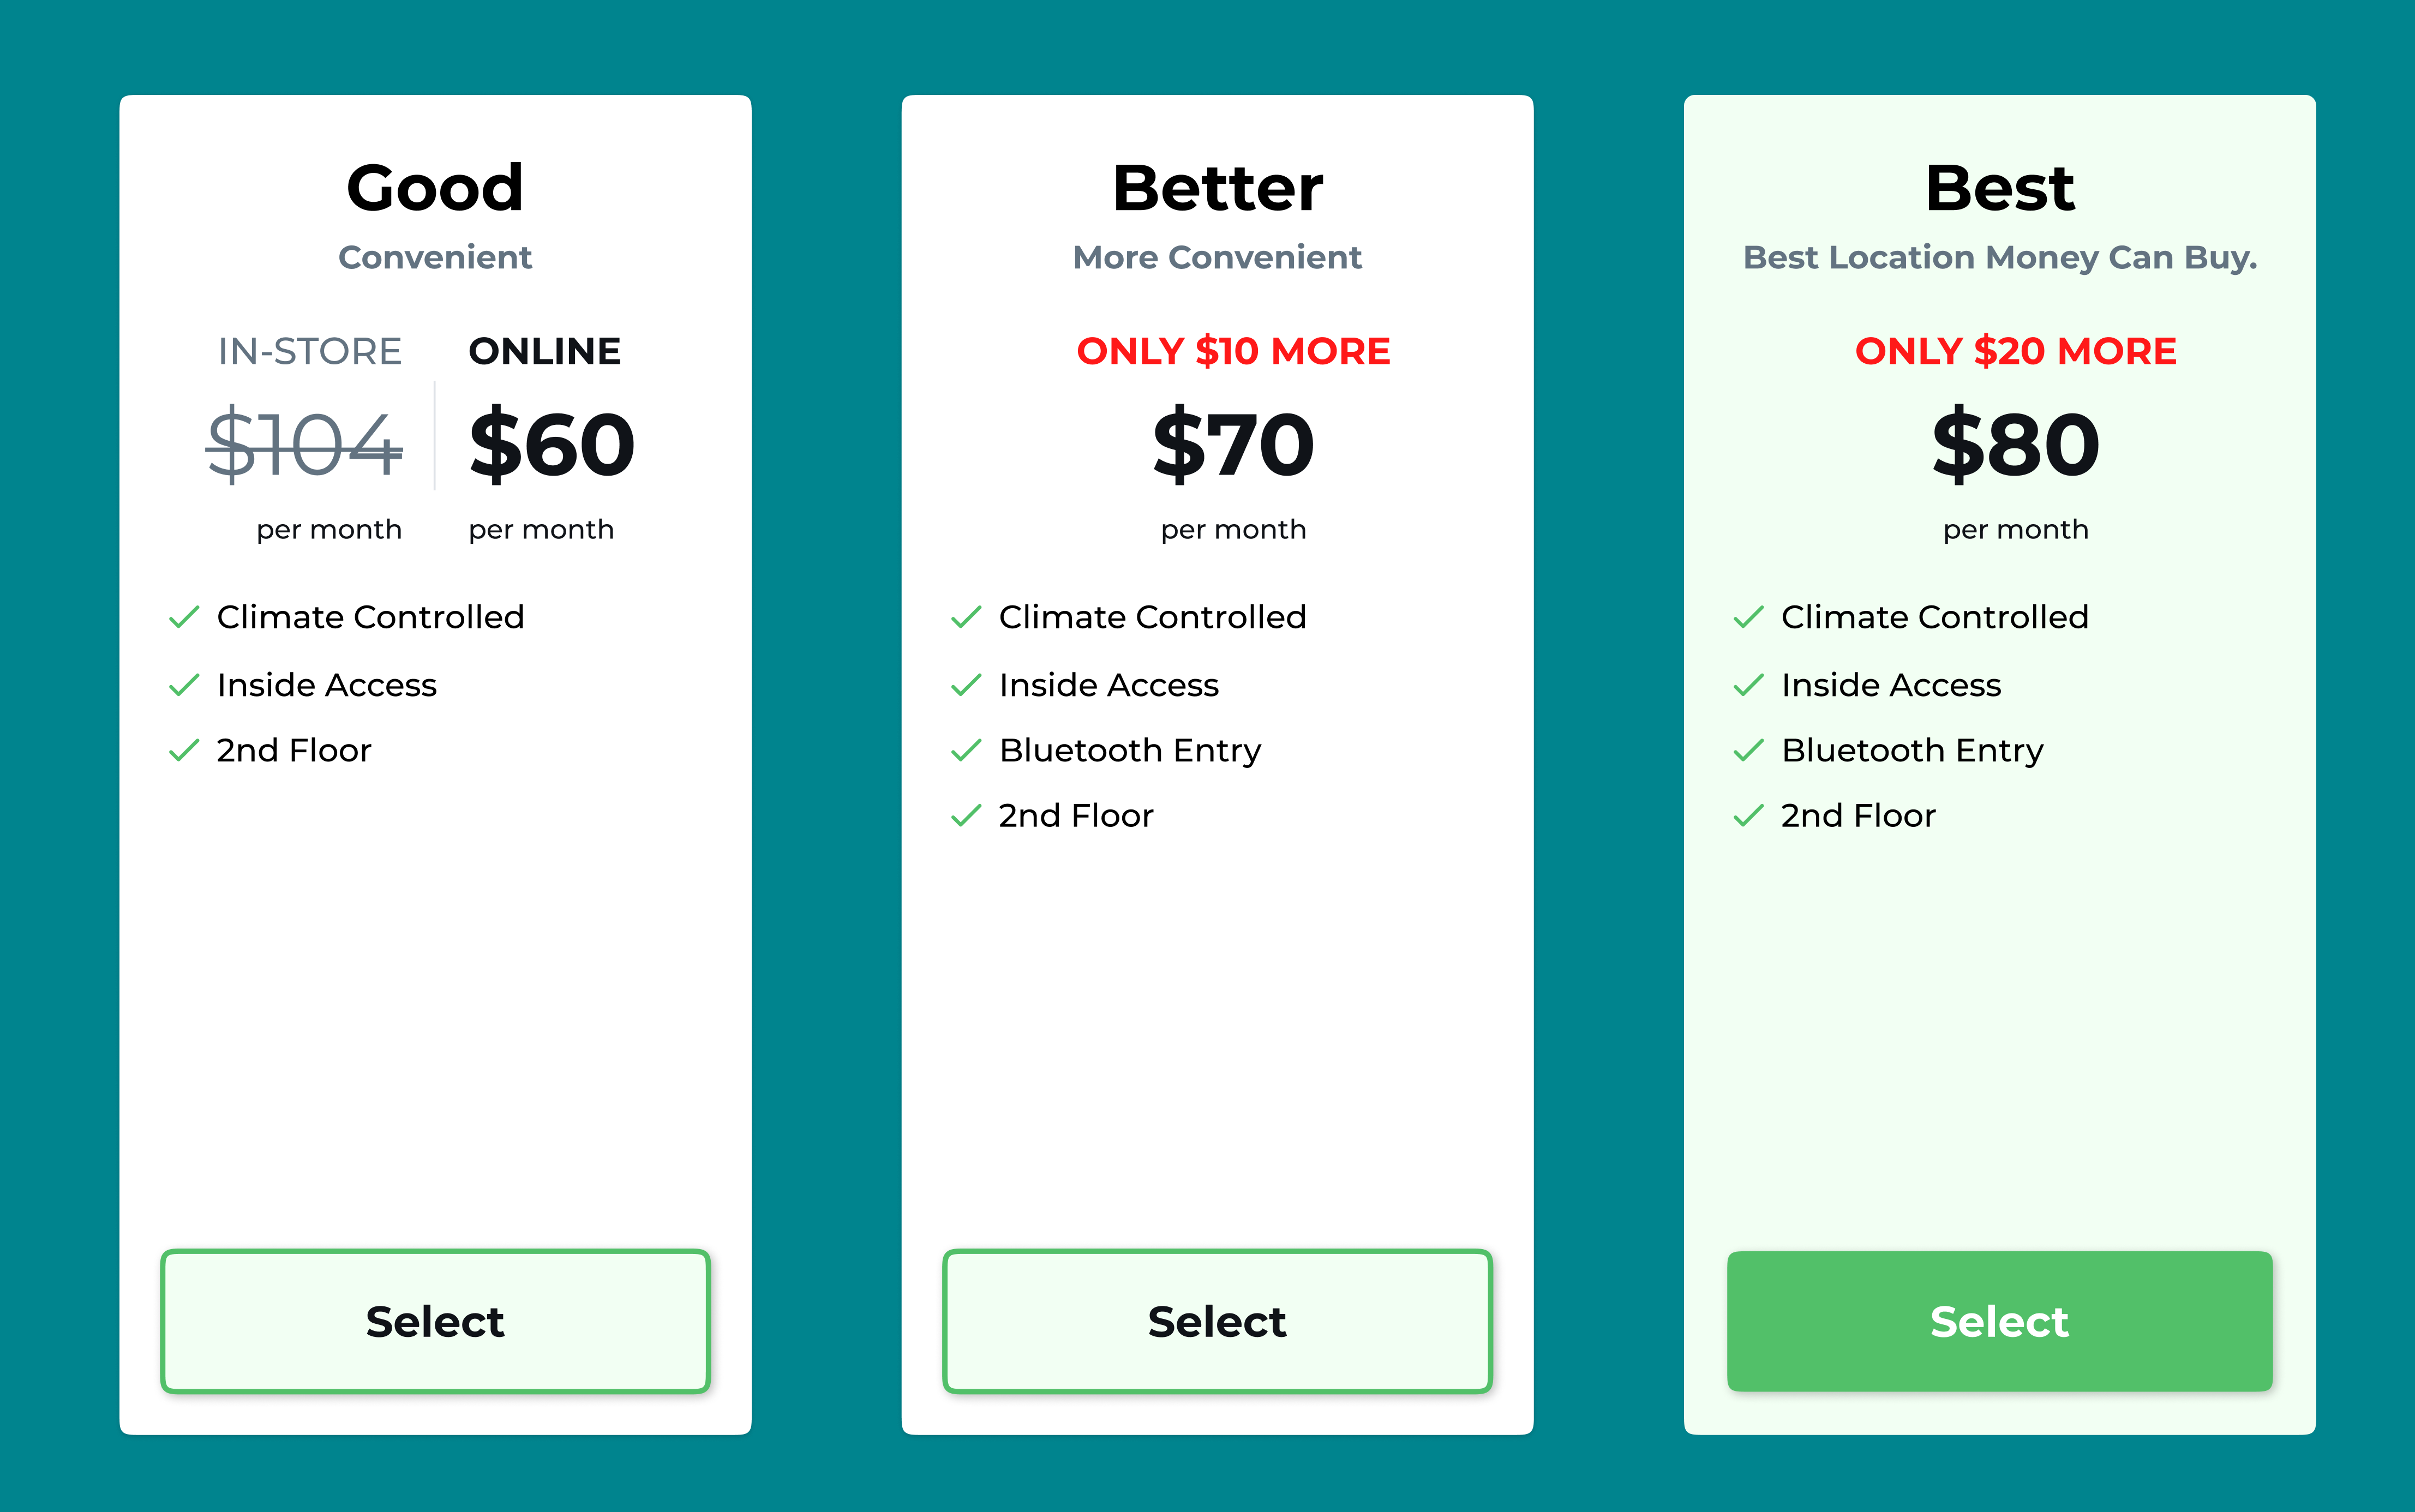Screen dimensions: 2415x1512
Task: Click the Best Location Money Can Buy subtitle
Action: pos(2000,258)
